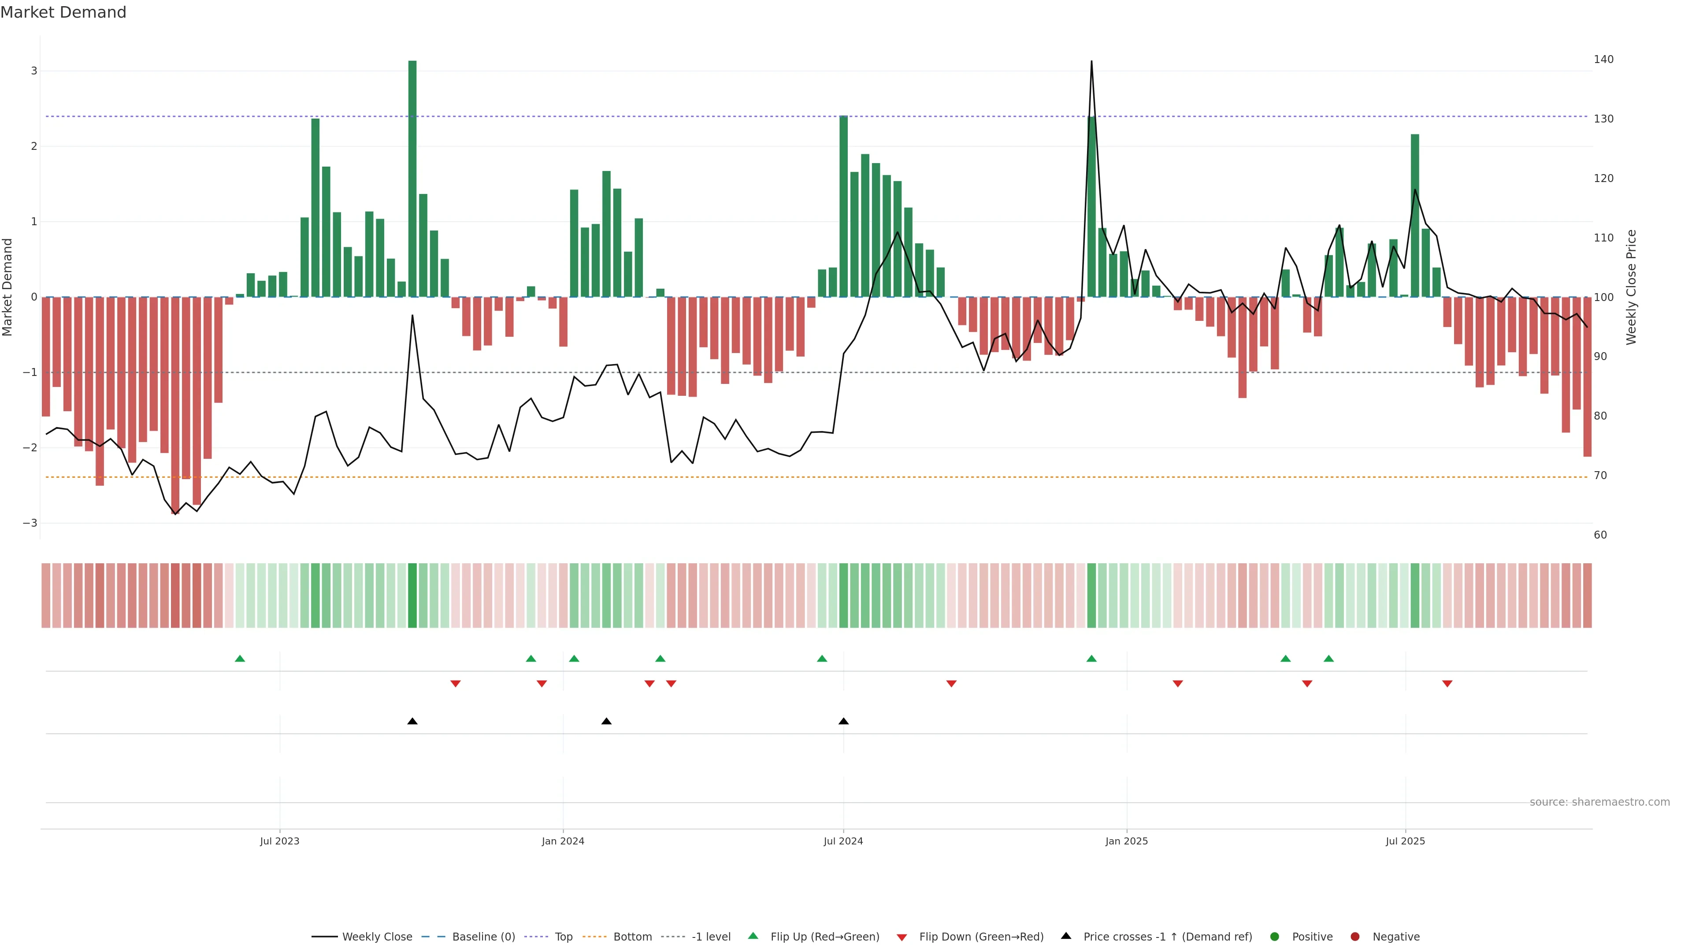Toggle the Baseline (0) legend entry
Viewport: 1692px width, 952px height.
pos(483,937)
